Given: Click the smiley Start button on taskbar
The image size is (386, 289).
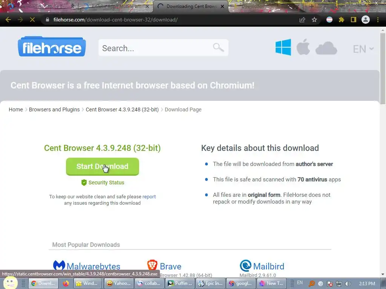Looking at the screenshot, I should pos(10,283).
